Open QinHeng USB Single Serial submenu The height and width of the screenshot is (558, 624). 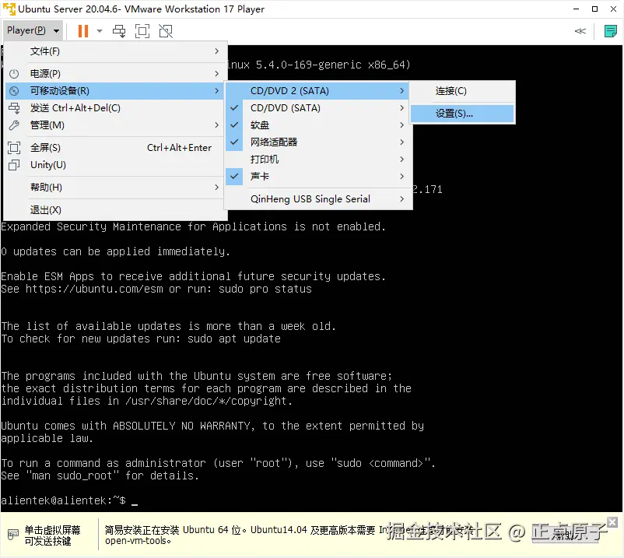(318, 199)
